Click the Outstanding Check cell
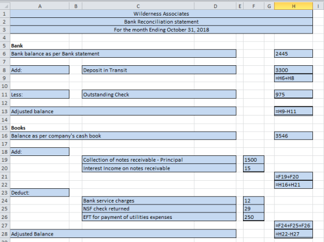This screenshot has width=324, height=242. (159, 94)
